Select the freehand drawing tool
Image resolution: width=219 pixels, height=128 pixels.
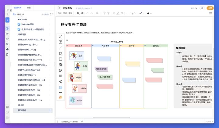[x=61, y=70]
